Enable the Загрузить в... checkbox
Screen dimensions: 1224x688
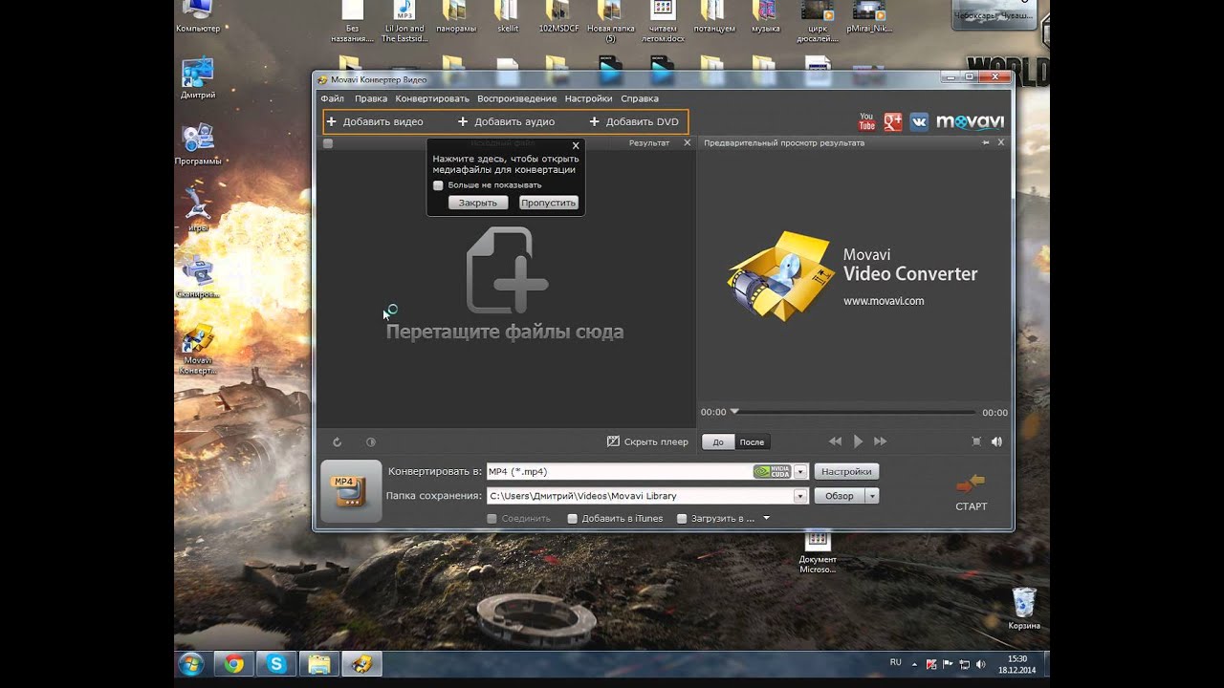click(682, 519)
